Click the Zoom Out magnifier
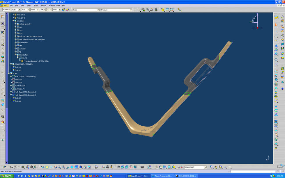The height and width of the screenshot is (178, 285). 63,167
